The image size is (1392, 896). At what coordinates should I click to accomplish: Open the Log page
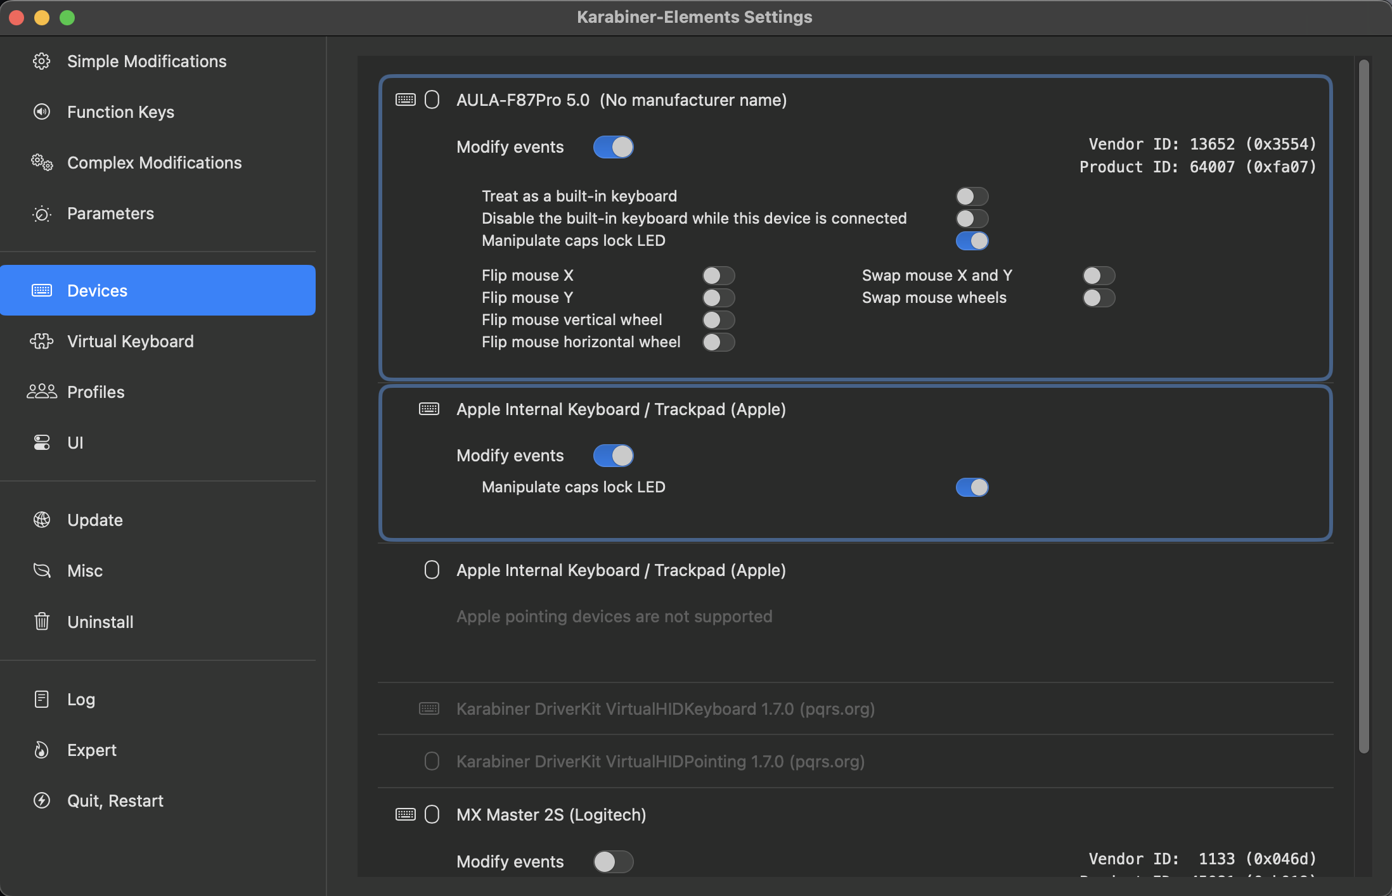point(81,700)
